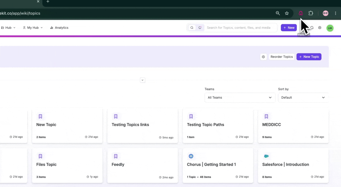Click the bookmark icon on Feedly card
This screenshot has width=341, height=187.
(x=116, y=156)
